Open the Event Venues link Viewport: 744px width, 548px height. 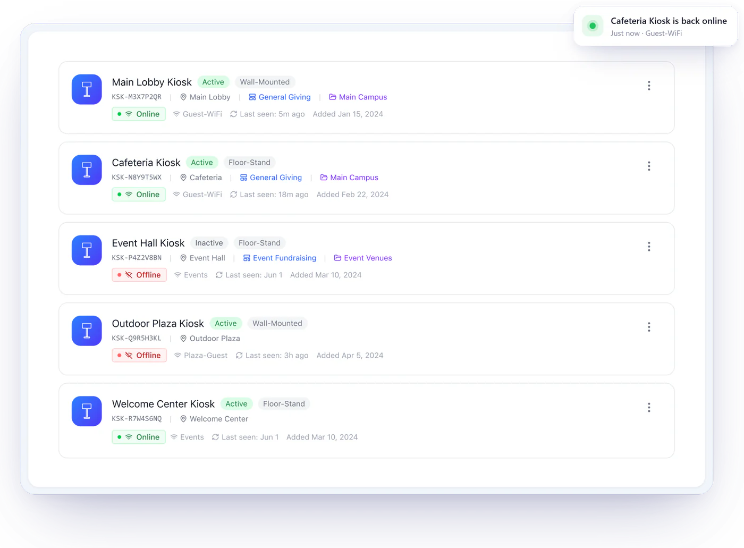(363, 258)
